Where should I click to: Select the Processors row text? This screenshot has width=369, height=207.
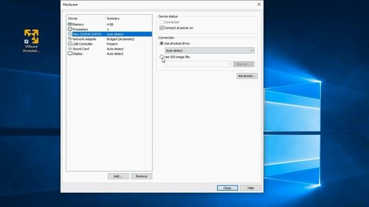point(80,29)
